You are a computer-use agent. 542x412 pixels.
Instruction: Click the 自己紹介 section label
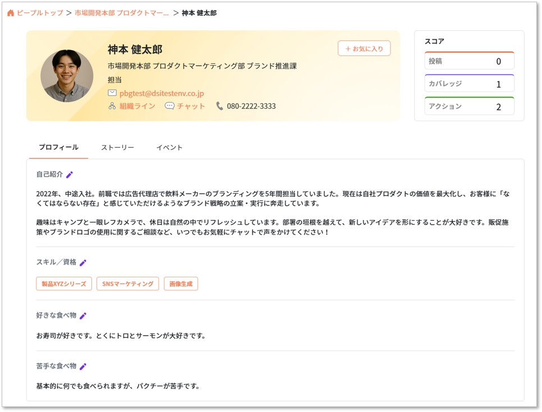pyautogui.click(x=50, y=175)
